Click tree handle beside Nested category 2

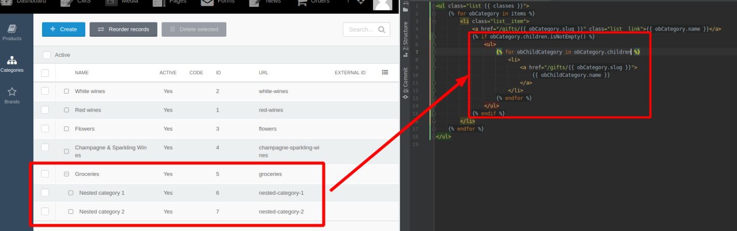[x=71, y=211]
